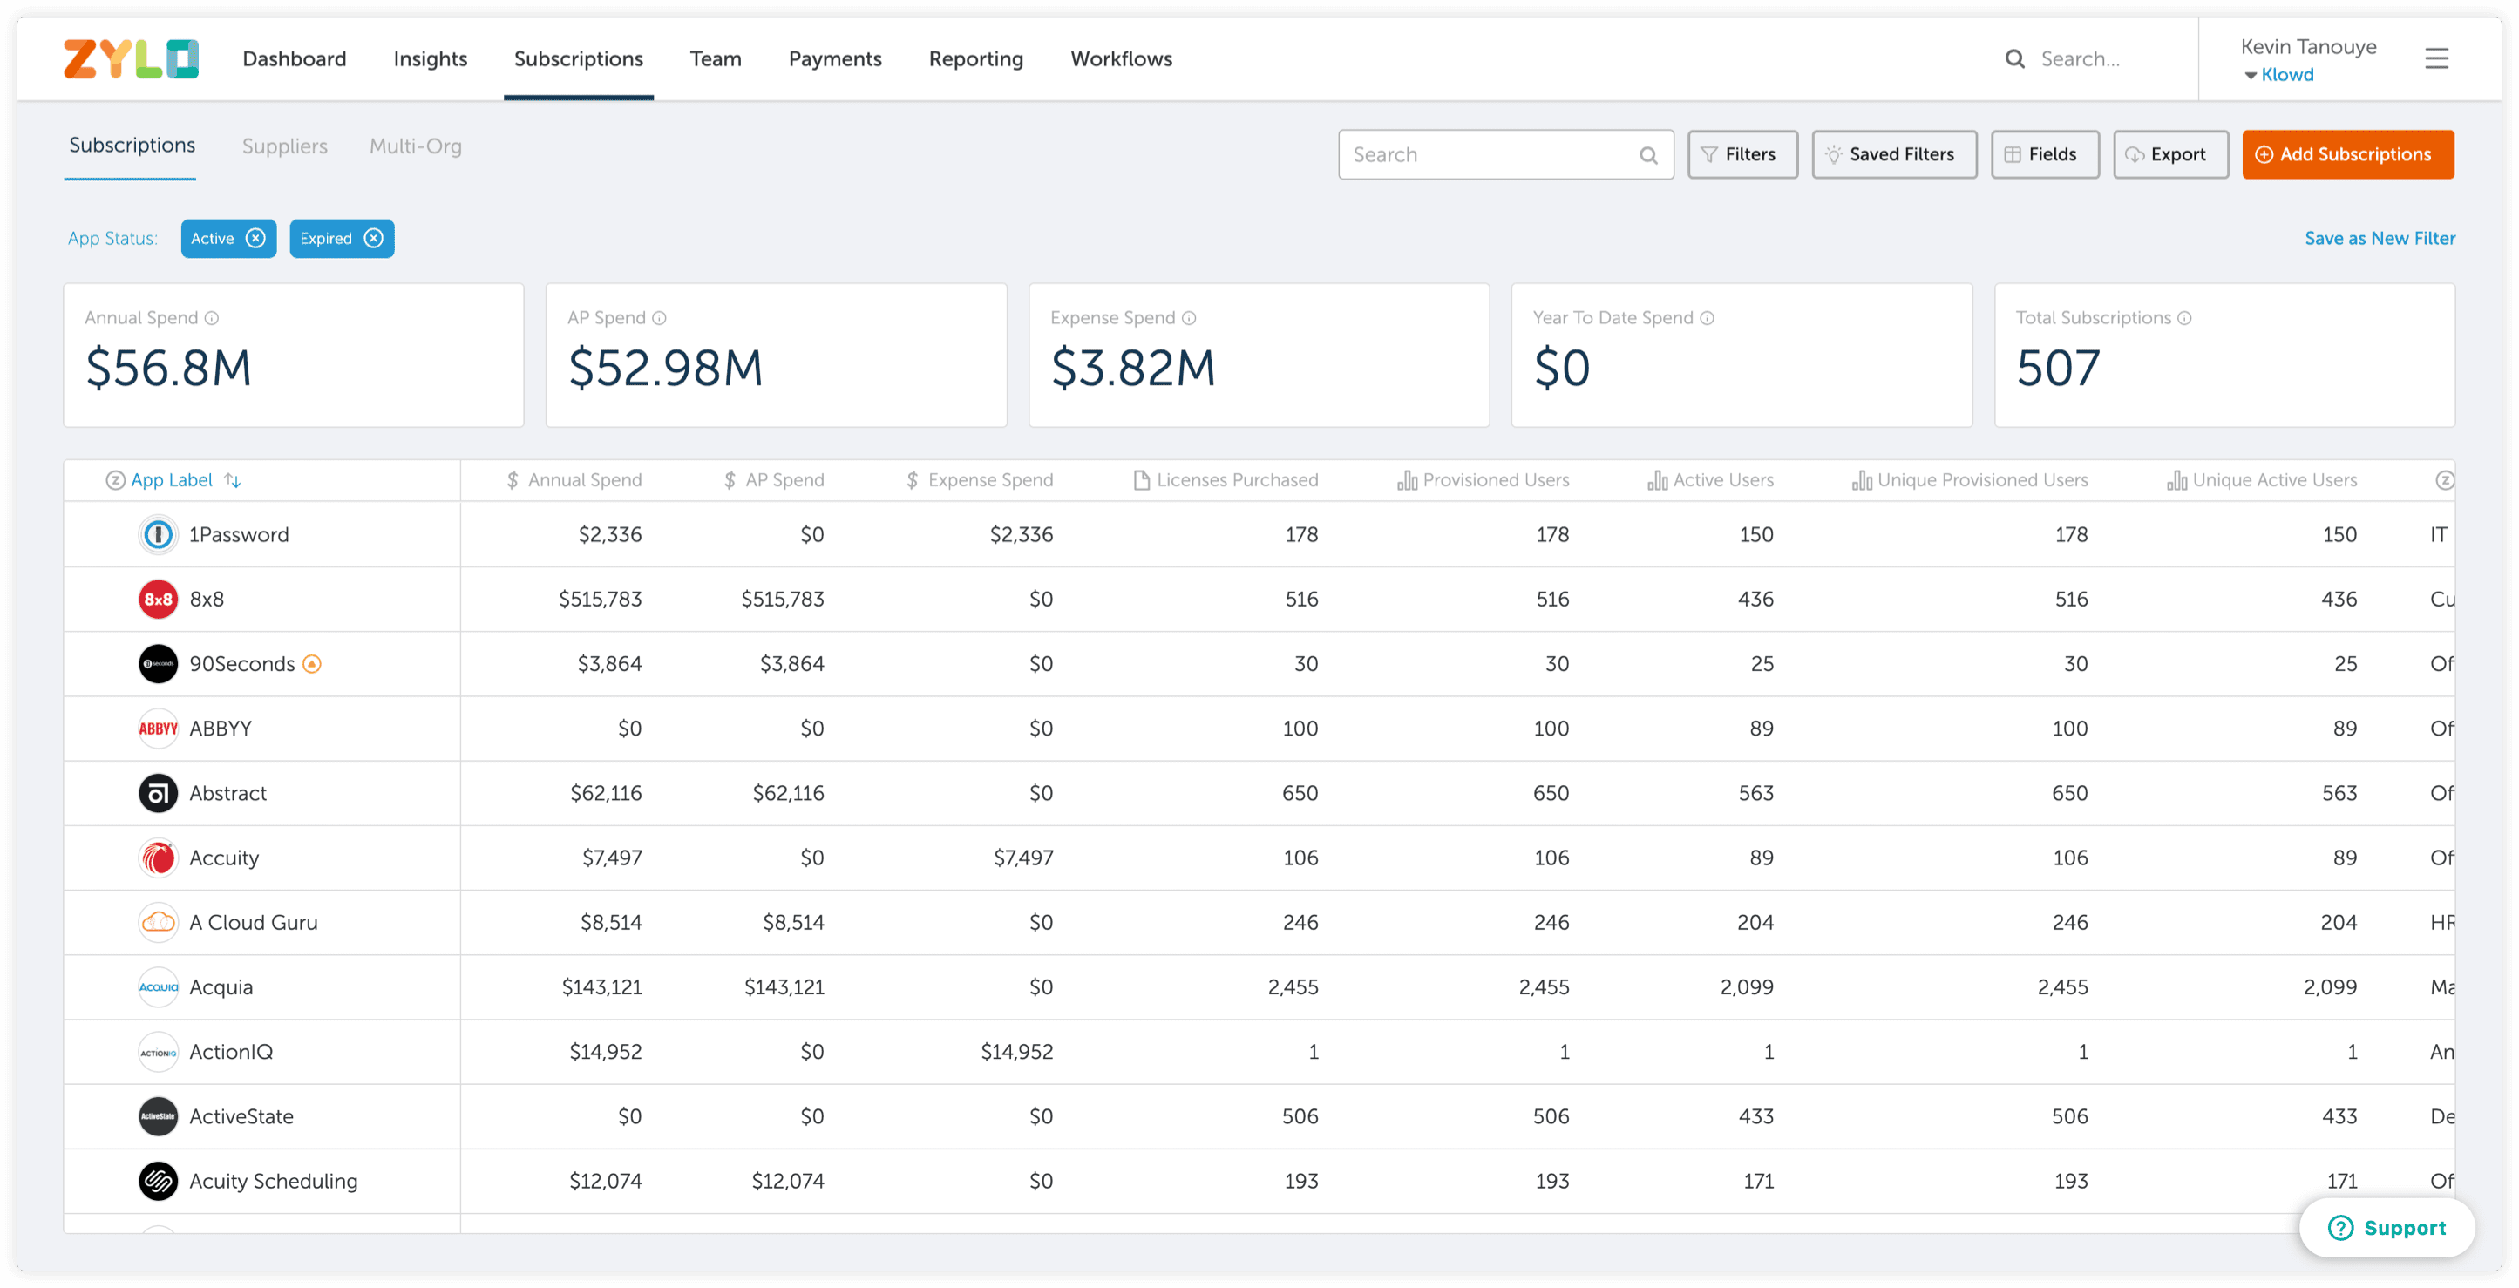The height and width of the screenshot is (1288, 2519).
Task: Click the subscriptions Search input field
Action: [x=1486, y=154]
